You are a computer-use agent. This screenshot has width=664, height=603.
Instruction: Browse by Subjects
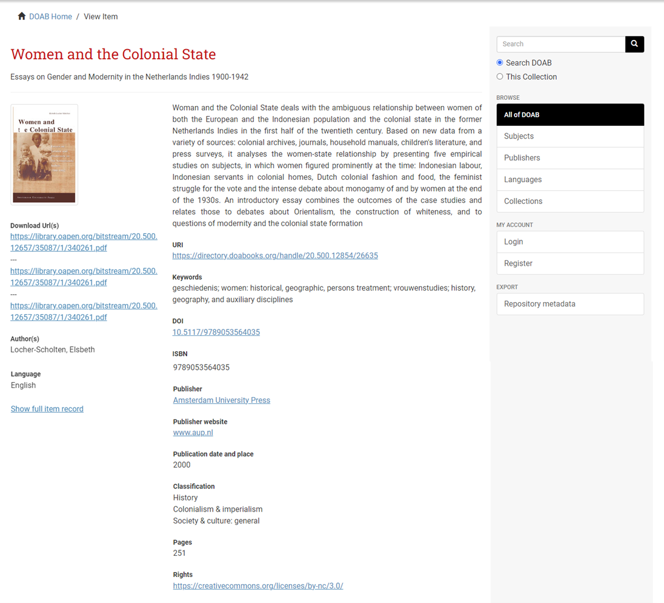(x=569, y=136)
